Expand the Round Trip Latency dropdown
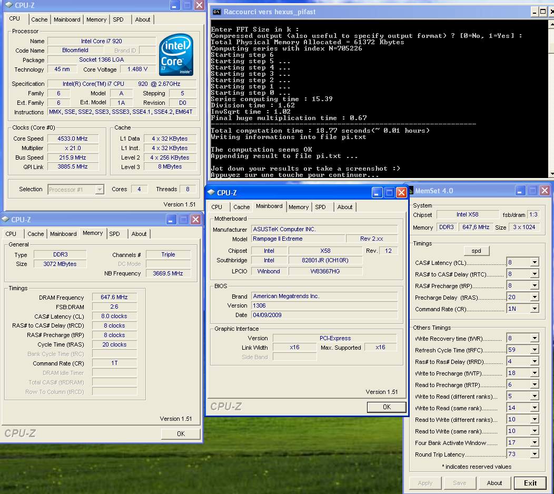 [x=534, y=454]
